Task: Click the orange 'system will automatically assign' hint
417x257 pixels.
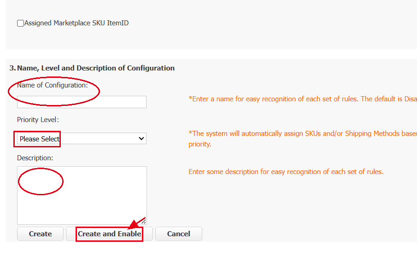Action: [303, 134]
